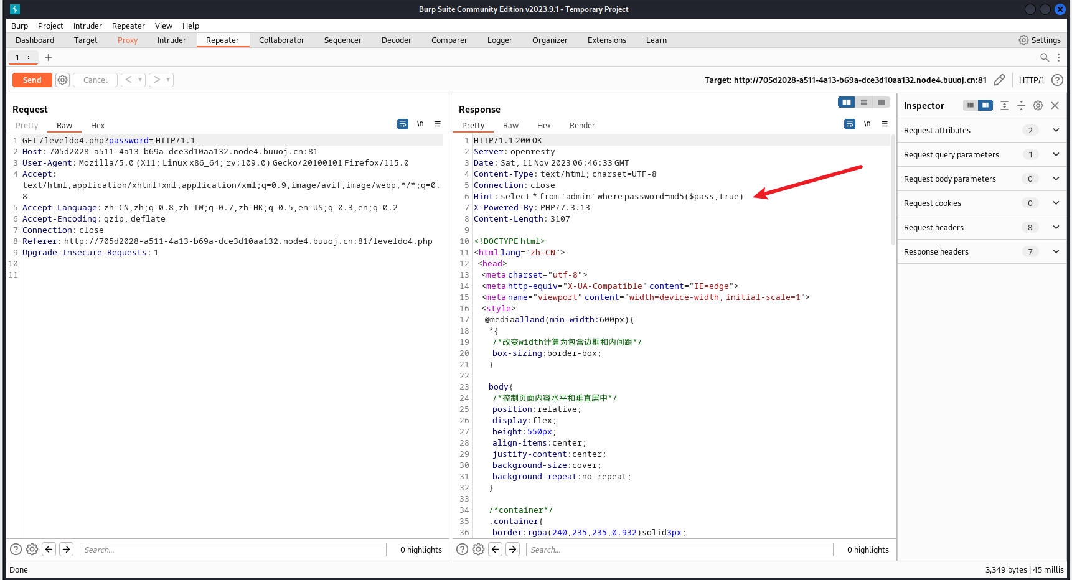Open the Help menu
This screenshot has width=1072, height=580.
coord(190,26)
